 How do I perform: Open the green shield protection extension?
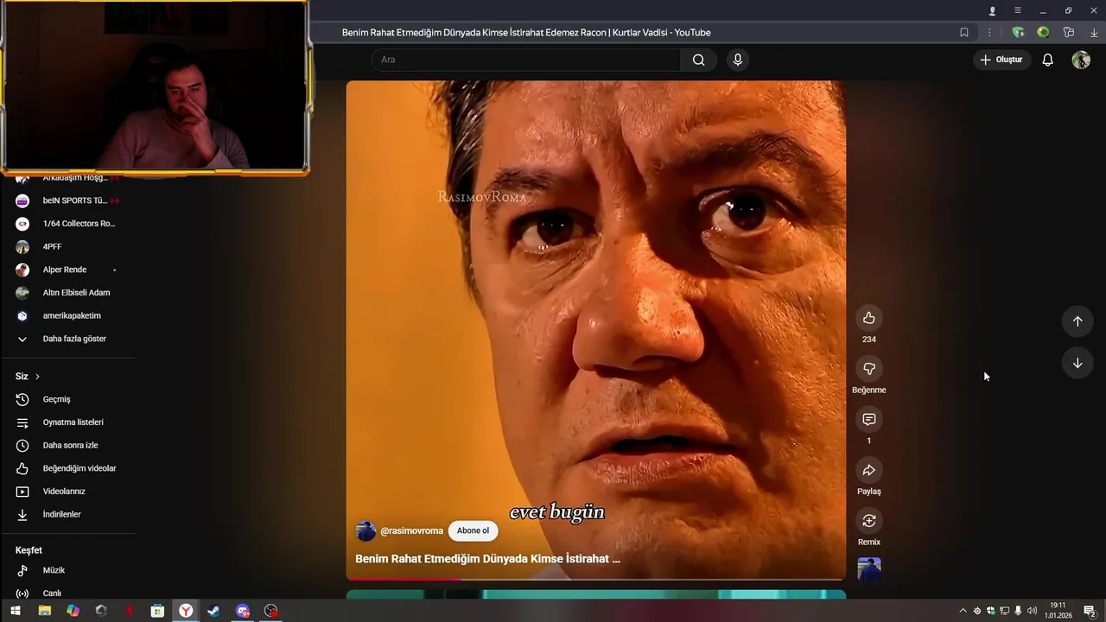pos(1018,33)
